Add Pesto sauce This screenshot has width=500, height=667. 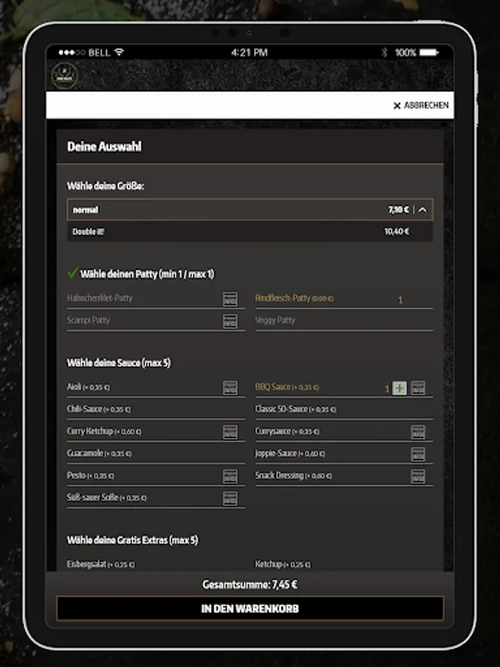(x=90, y=475)
